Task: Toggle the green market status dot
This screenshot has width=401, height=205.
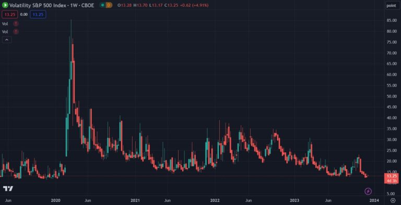Action: pos(102,5)
